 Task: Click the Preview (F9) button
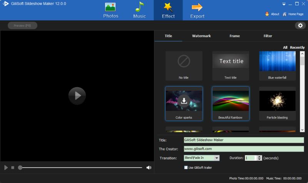pos(22,25)
